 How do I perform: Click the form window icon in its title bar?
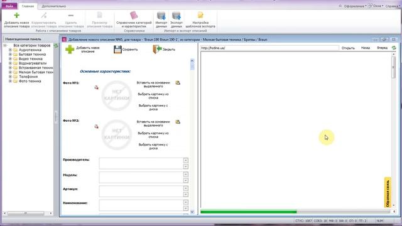[64, 40]
